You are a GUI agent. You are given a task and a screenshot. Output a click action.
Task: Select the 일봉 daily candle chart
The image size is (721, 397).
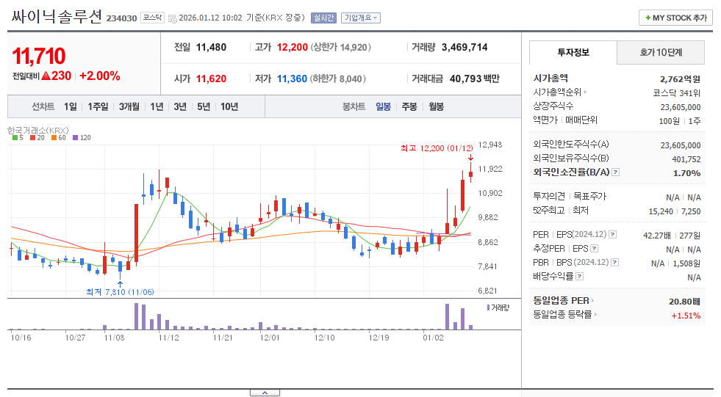(383, 106)
